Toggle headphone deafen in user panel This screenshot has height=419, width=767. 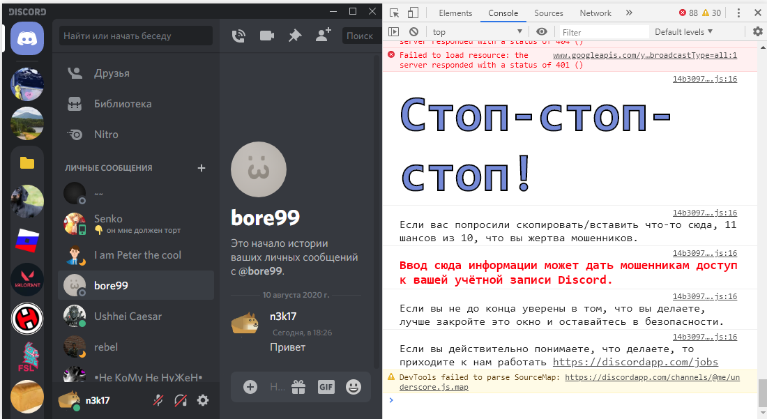click(181, 400)
